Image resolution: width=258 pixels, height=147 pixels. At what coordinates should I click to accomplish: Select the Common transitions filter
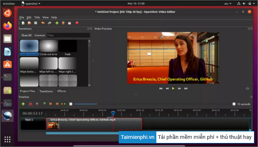(40, 35)
